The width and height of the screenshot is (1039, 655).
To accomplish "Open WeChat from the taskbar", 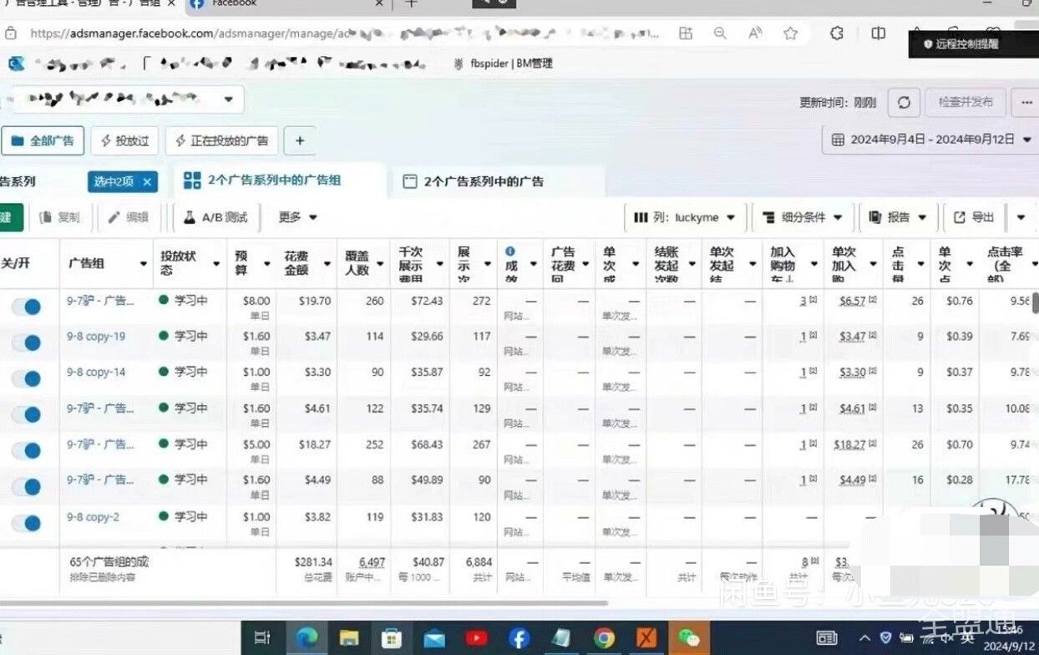I will click(689, 638).
